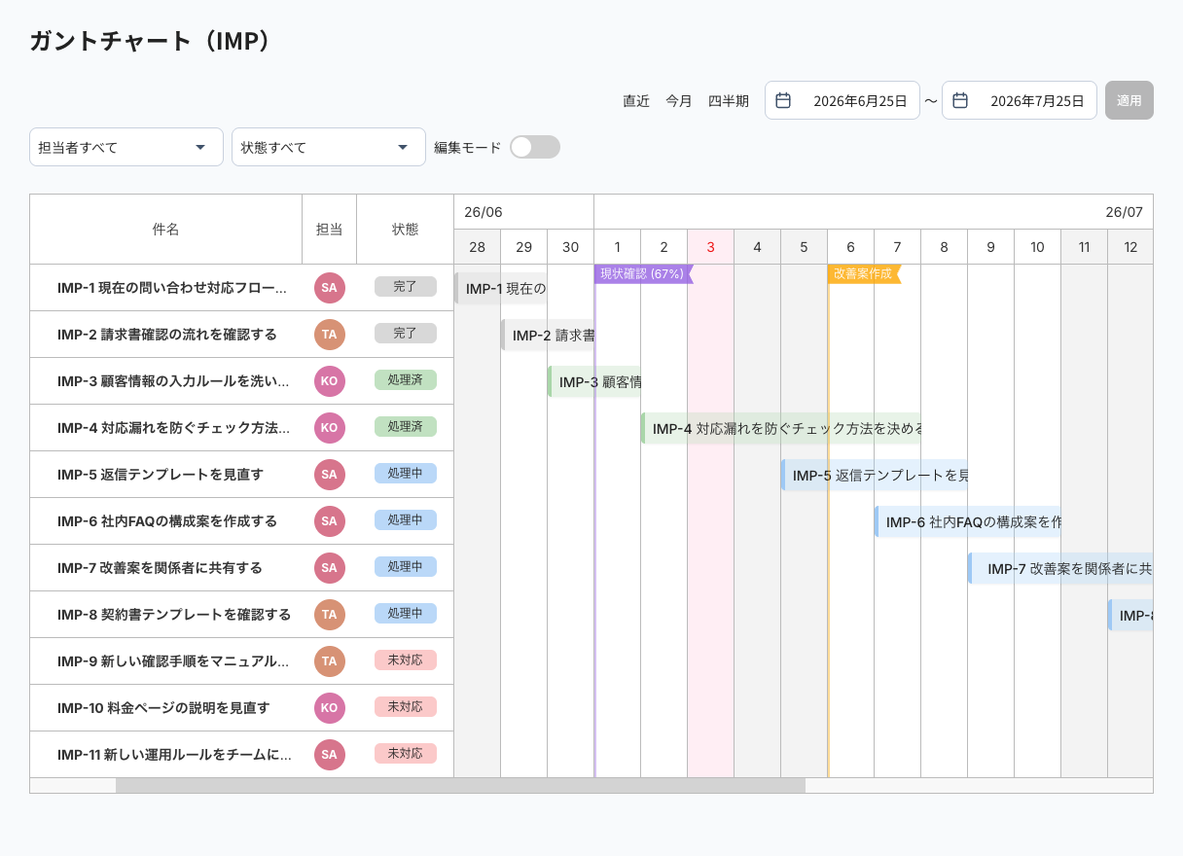Click the IMP-8 gantt bar
1183x856 pixels.
(1130, 615)
